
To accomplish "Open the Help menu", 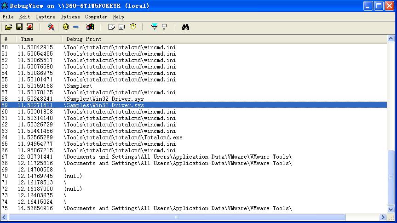I will pyautogui.click(x=118, y=17).
